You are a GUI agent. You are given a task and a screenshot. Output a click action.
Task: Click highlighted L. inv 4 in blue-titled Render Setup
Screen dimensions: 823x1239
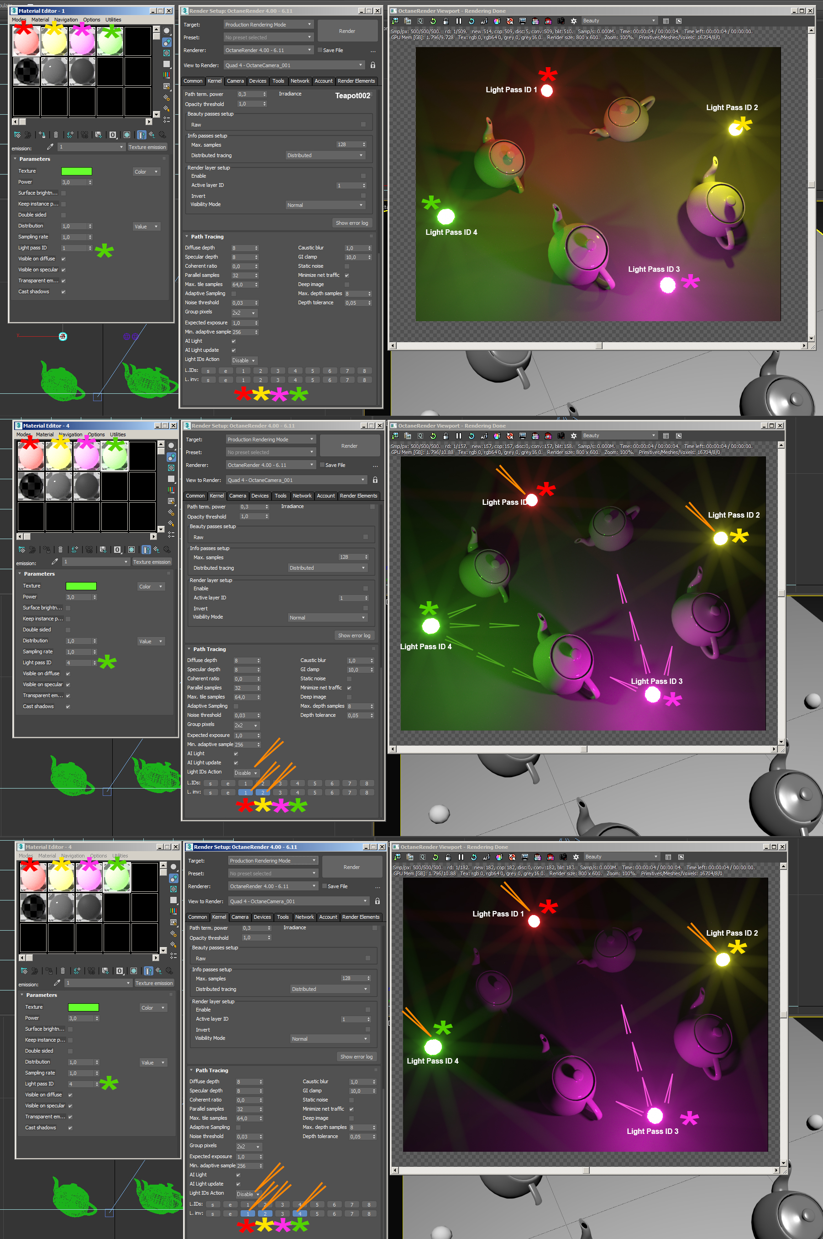tap(300, 1213)
